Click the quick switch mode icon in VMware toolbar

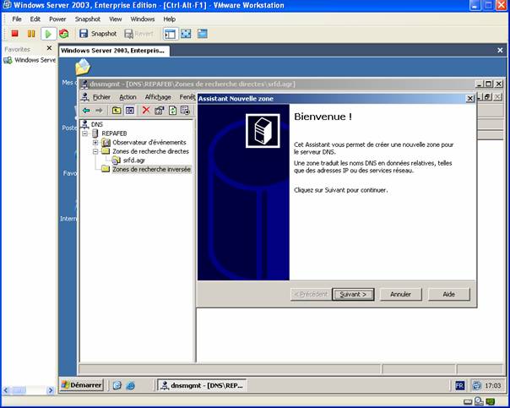pyautogui.click(x=203, y=34)
